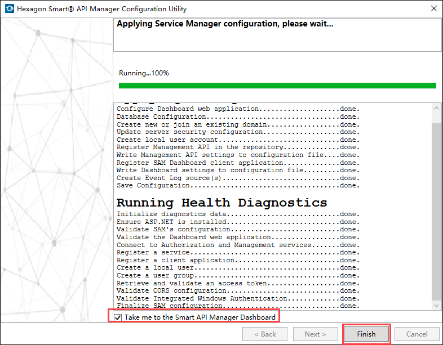The width and height of the screenshot is (443, 345).
Task: Click the Hexagon app icon in title bar
Action: tap(8, 9)
